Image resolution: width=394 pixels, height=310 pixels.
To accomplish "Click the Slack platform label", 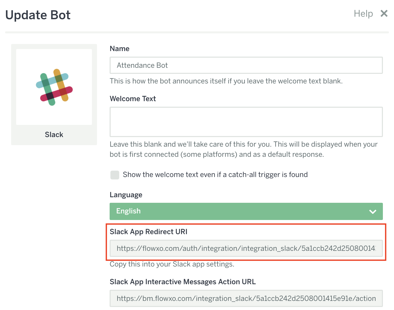I will [54, 135].
